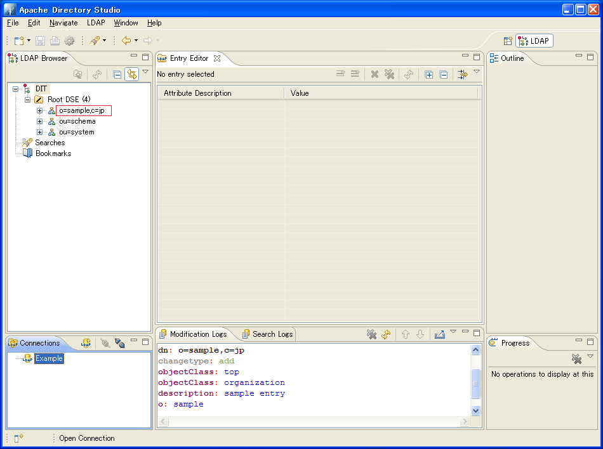Open the New wizard dropdown arrow
Viewport: 603px width, 449px height.
(x=29, y=41)
